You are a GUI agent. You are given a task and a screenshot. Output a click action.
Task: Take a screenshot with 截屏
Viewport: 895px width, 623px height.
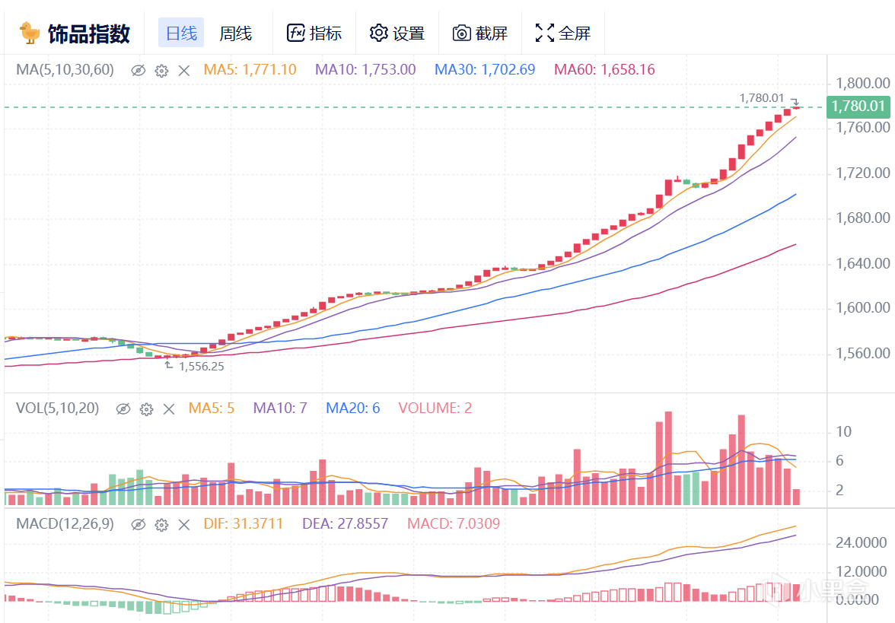(x=480, y=33)
